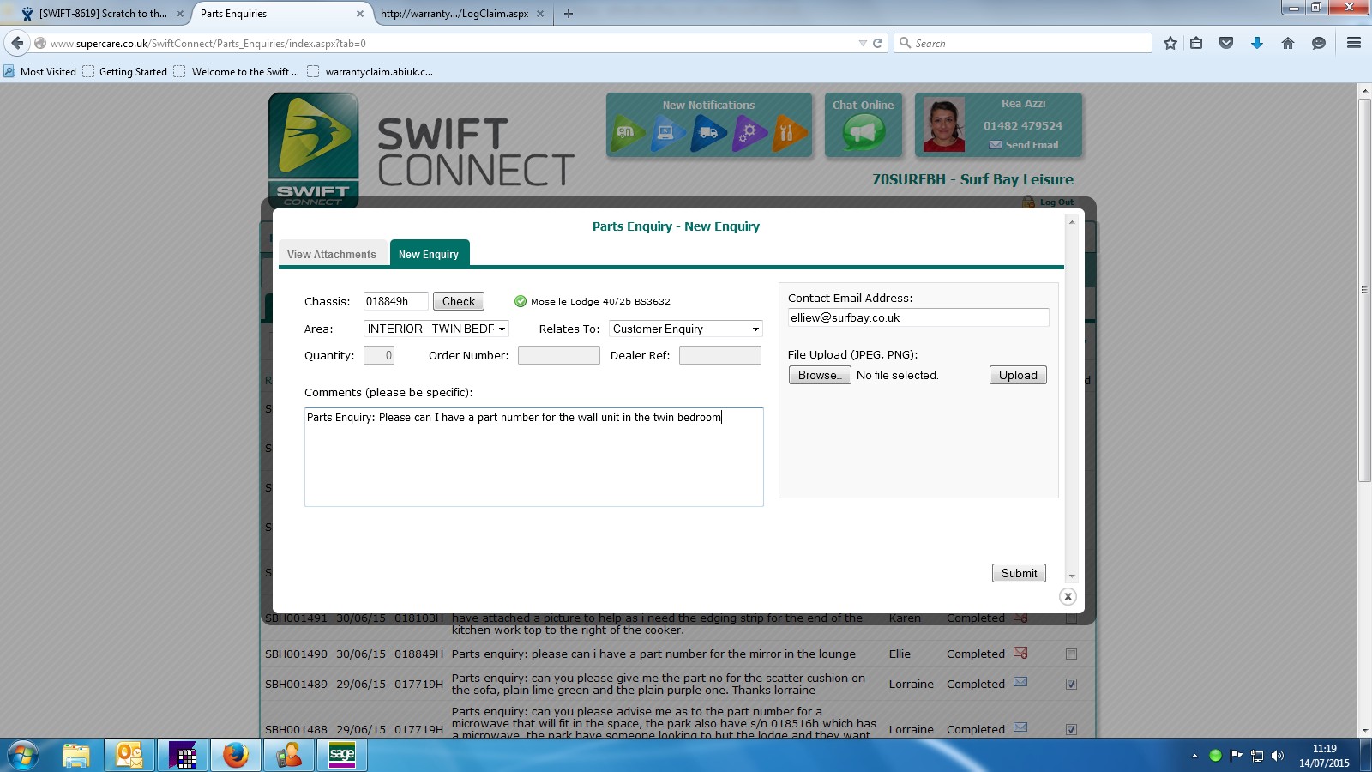Click the Order Number field
This screenshot has height=772, width=1372.
click(559, 355)
